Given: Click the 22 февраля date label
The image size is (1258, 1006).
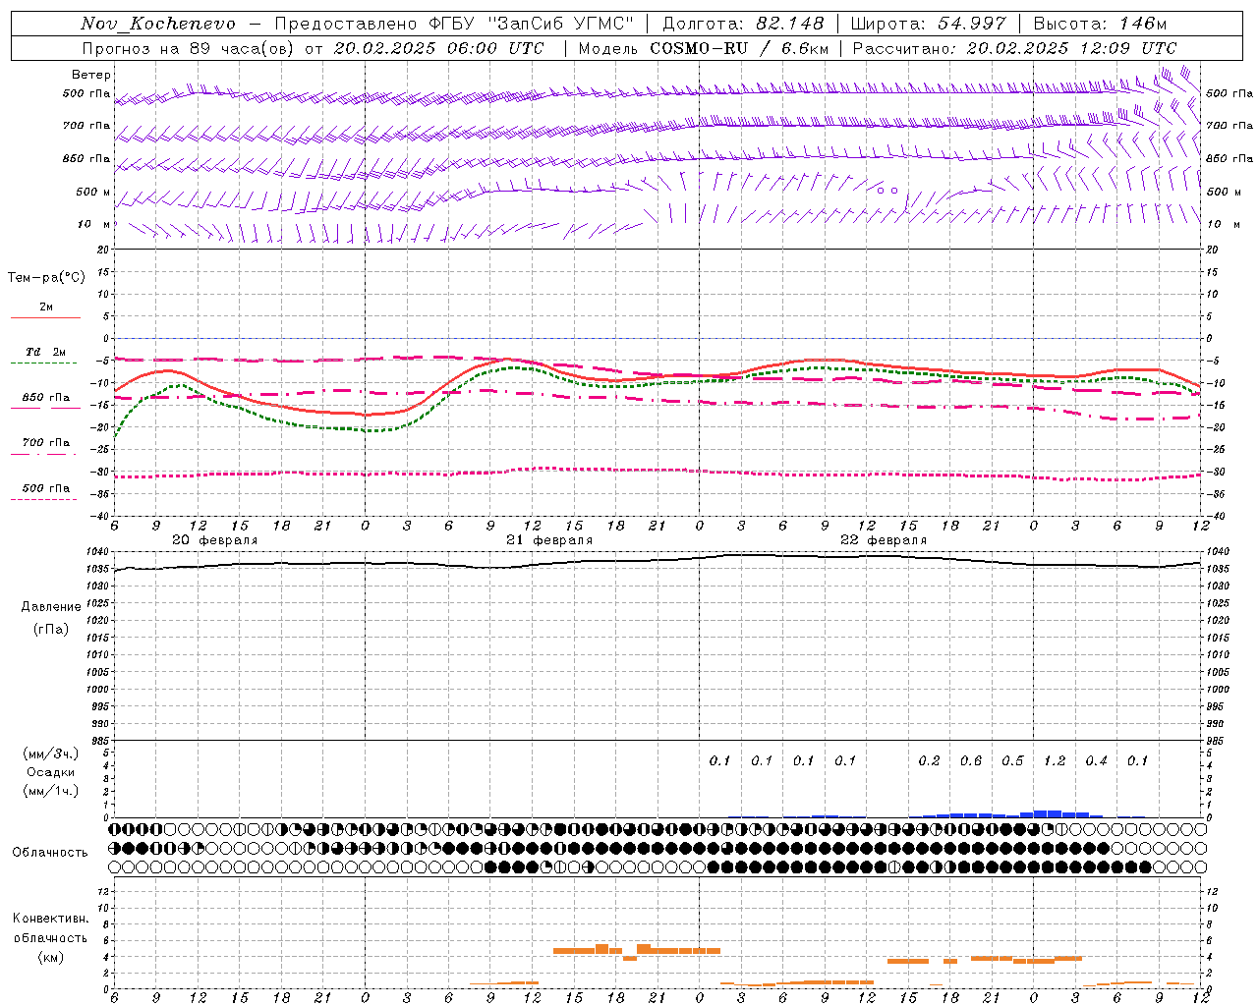Looking at the screenshot, I should (x=884, y=540).
